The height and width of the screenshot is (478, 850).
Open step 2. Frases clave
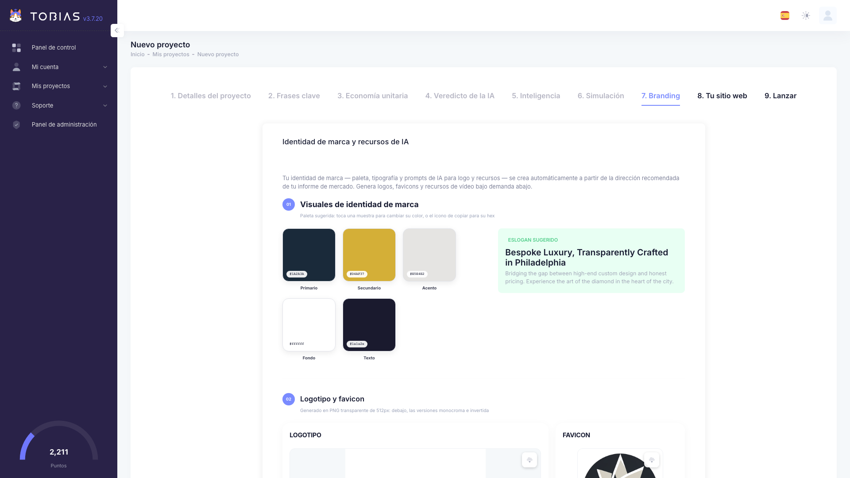pyautogui.click(x=294, y=96)
